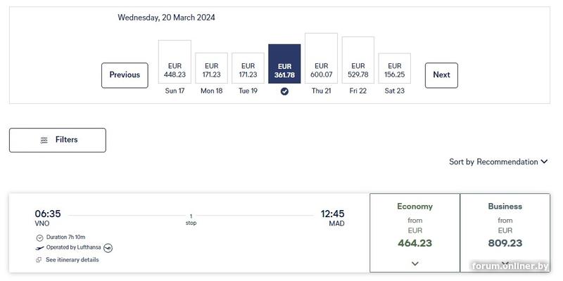
Task: Select Mon 18 fare EUR 171.23
Action: click(211, 70)
